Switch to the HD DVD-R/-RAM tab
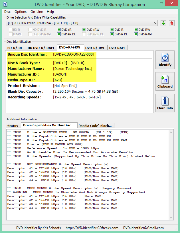 click(41, 48)
